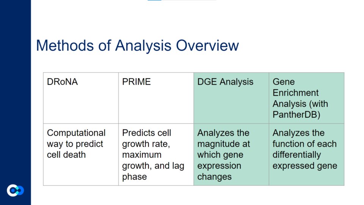364x205 pixels.
Task: Click the 'Computational way to predict' text
Action: (x=76, y=139)
